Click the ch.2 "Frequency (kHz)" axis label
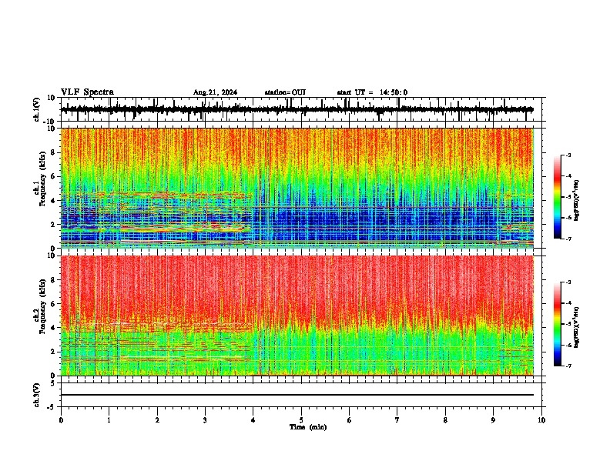Screen dimensions: 610x471 [x=42, y=306]
